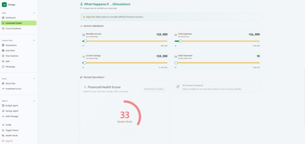Click the Total Expenses slider handle
The width and height of the screenshot is (305, 144).
[x=181, y=41]
